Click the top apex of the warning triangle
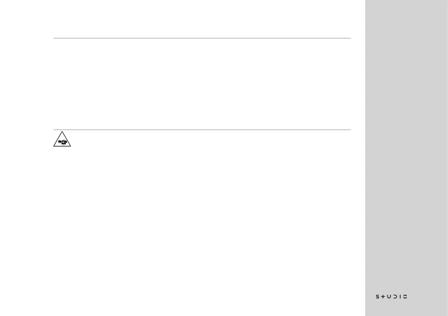This screenshot has width=448, height=316. pos(62,133)
